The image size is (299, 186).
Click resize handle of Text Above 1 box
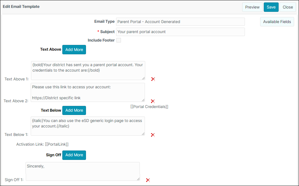[x=143, y=78]
